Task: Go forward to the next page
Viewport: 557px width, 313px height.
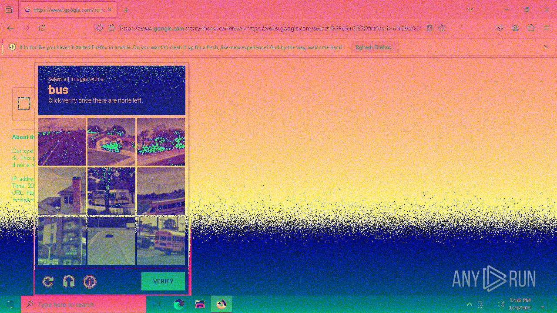Action: click(26, 28)
